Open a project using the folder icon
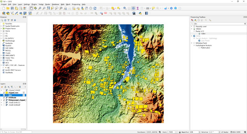Viewport: 247px width, 134px height. (x=8, y=8)
